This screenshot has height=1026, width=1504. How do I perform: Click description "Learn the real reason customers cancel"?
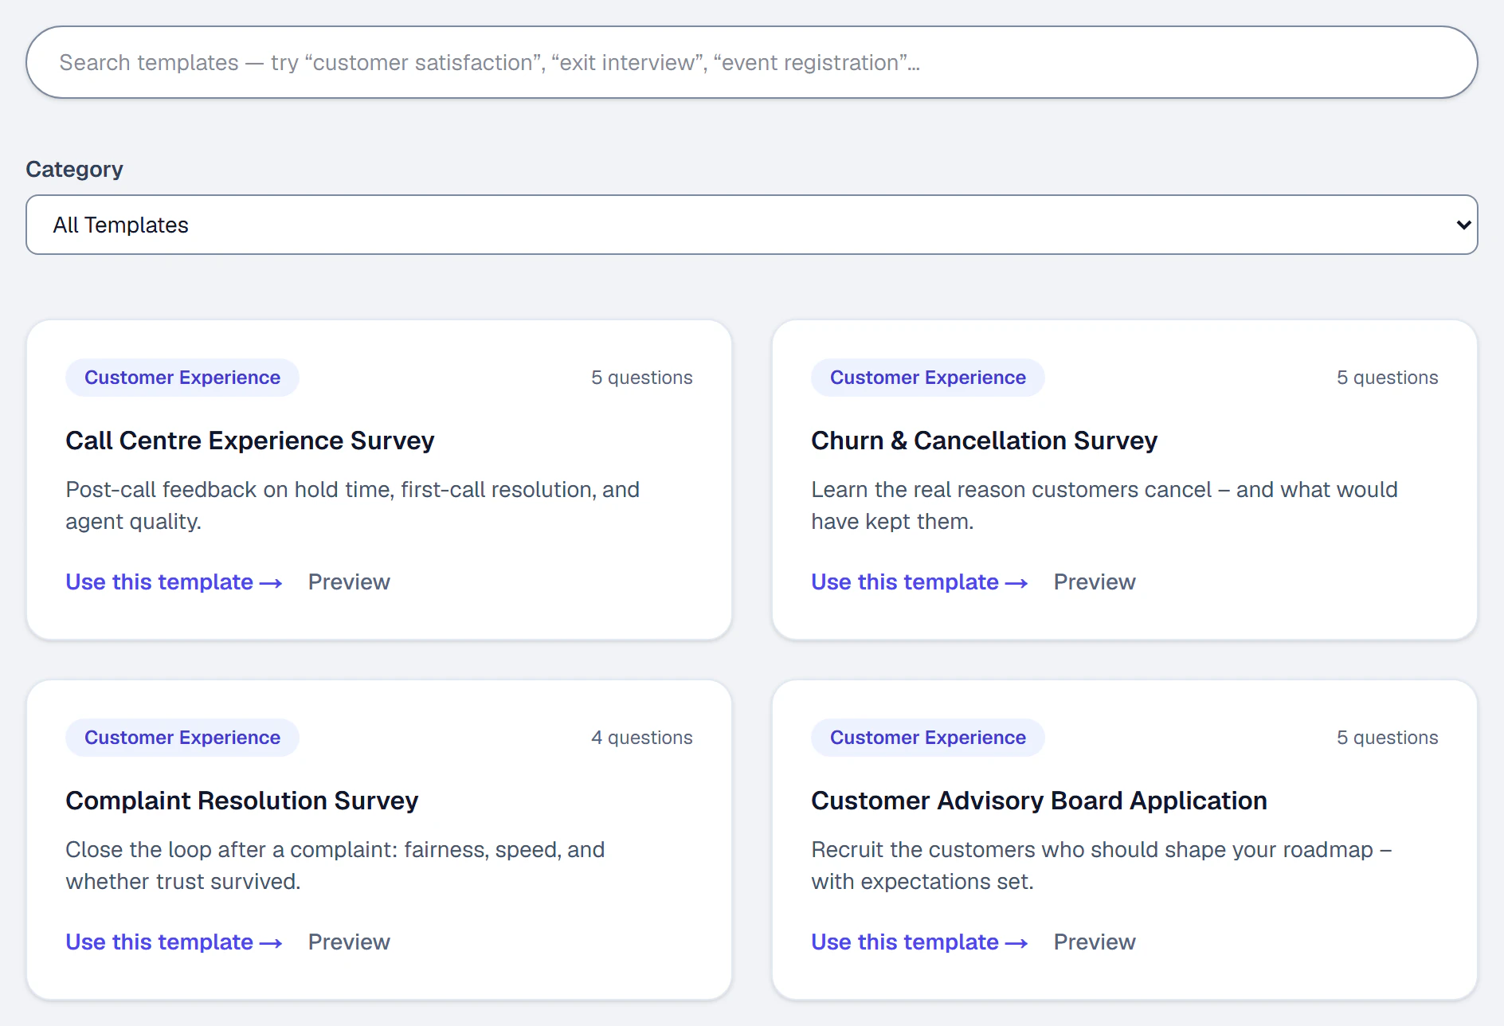[1104, 506]
